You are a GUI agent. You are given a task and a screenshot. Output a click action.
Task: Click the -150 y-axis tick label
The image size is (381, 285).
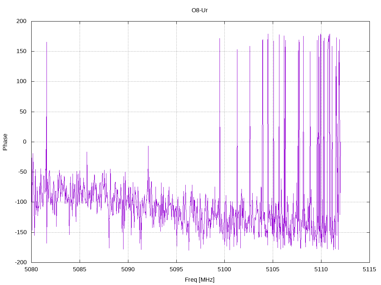(21, 232)
